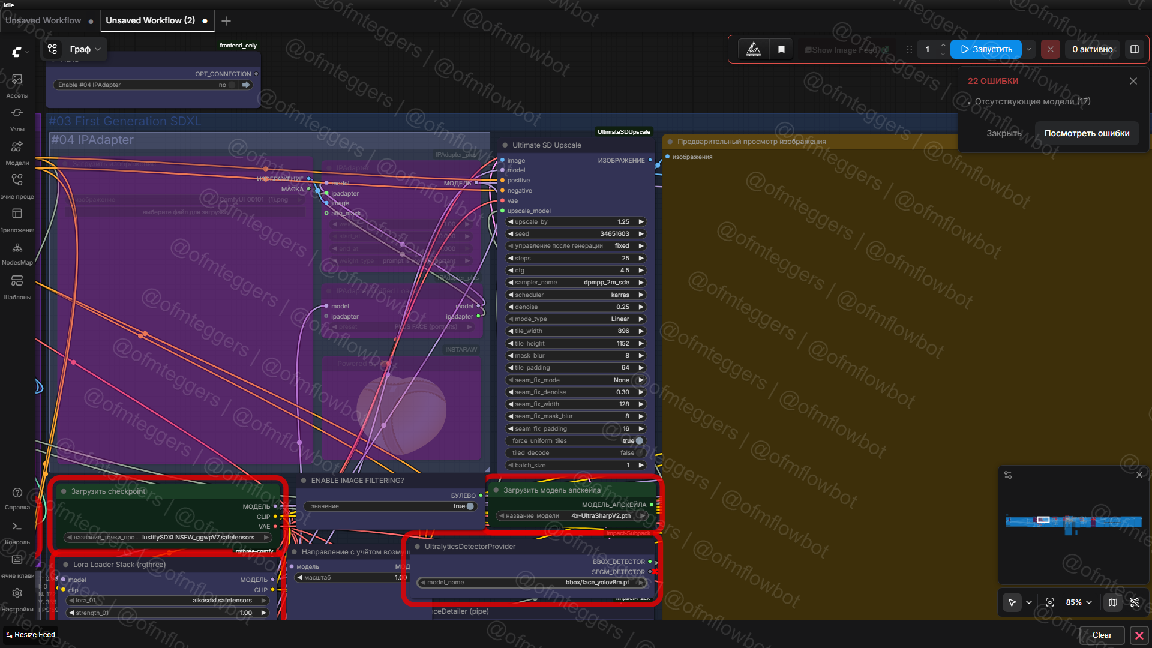Increase the denoise value arrow
Image resolution: width=1152 pixels, height=648 pixels.
pyautogui.click(x=641, y=307)
